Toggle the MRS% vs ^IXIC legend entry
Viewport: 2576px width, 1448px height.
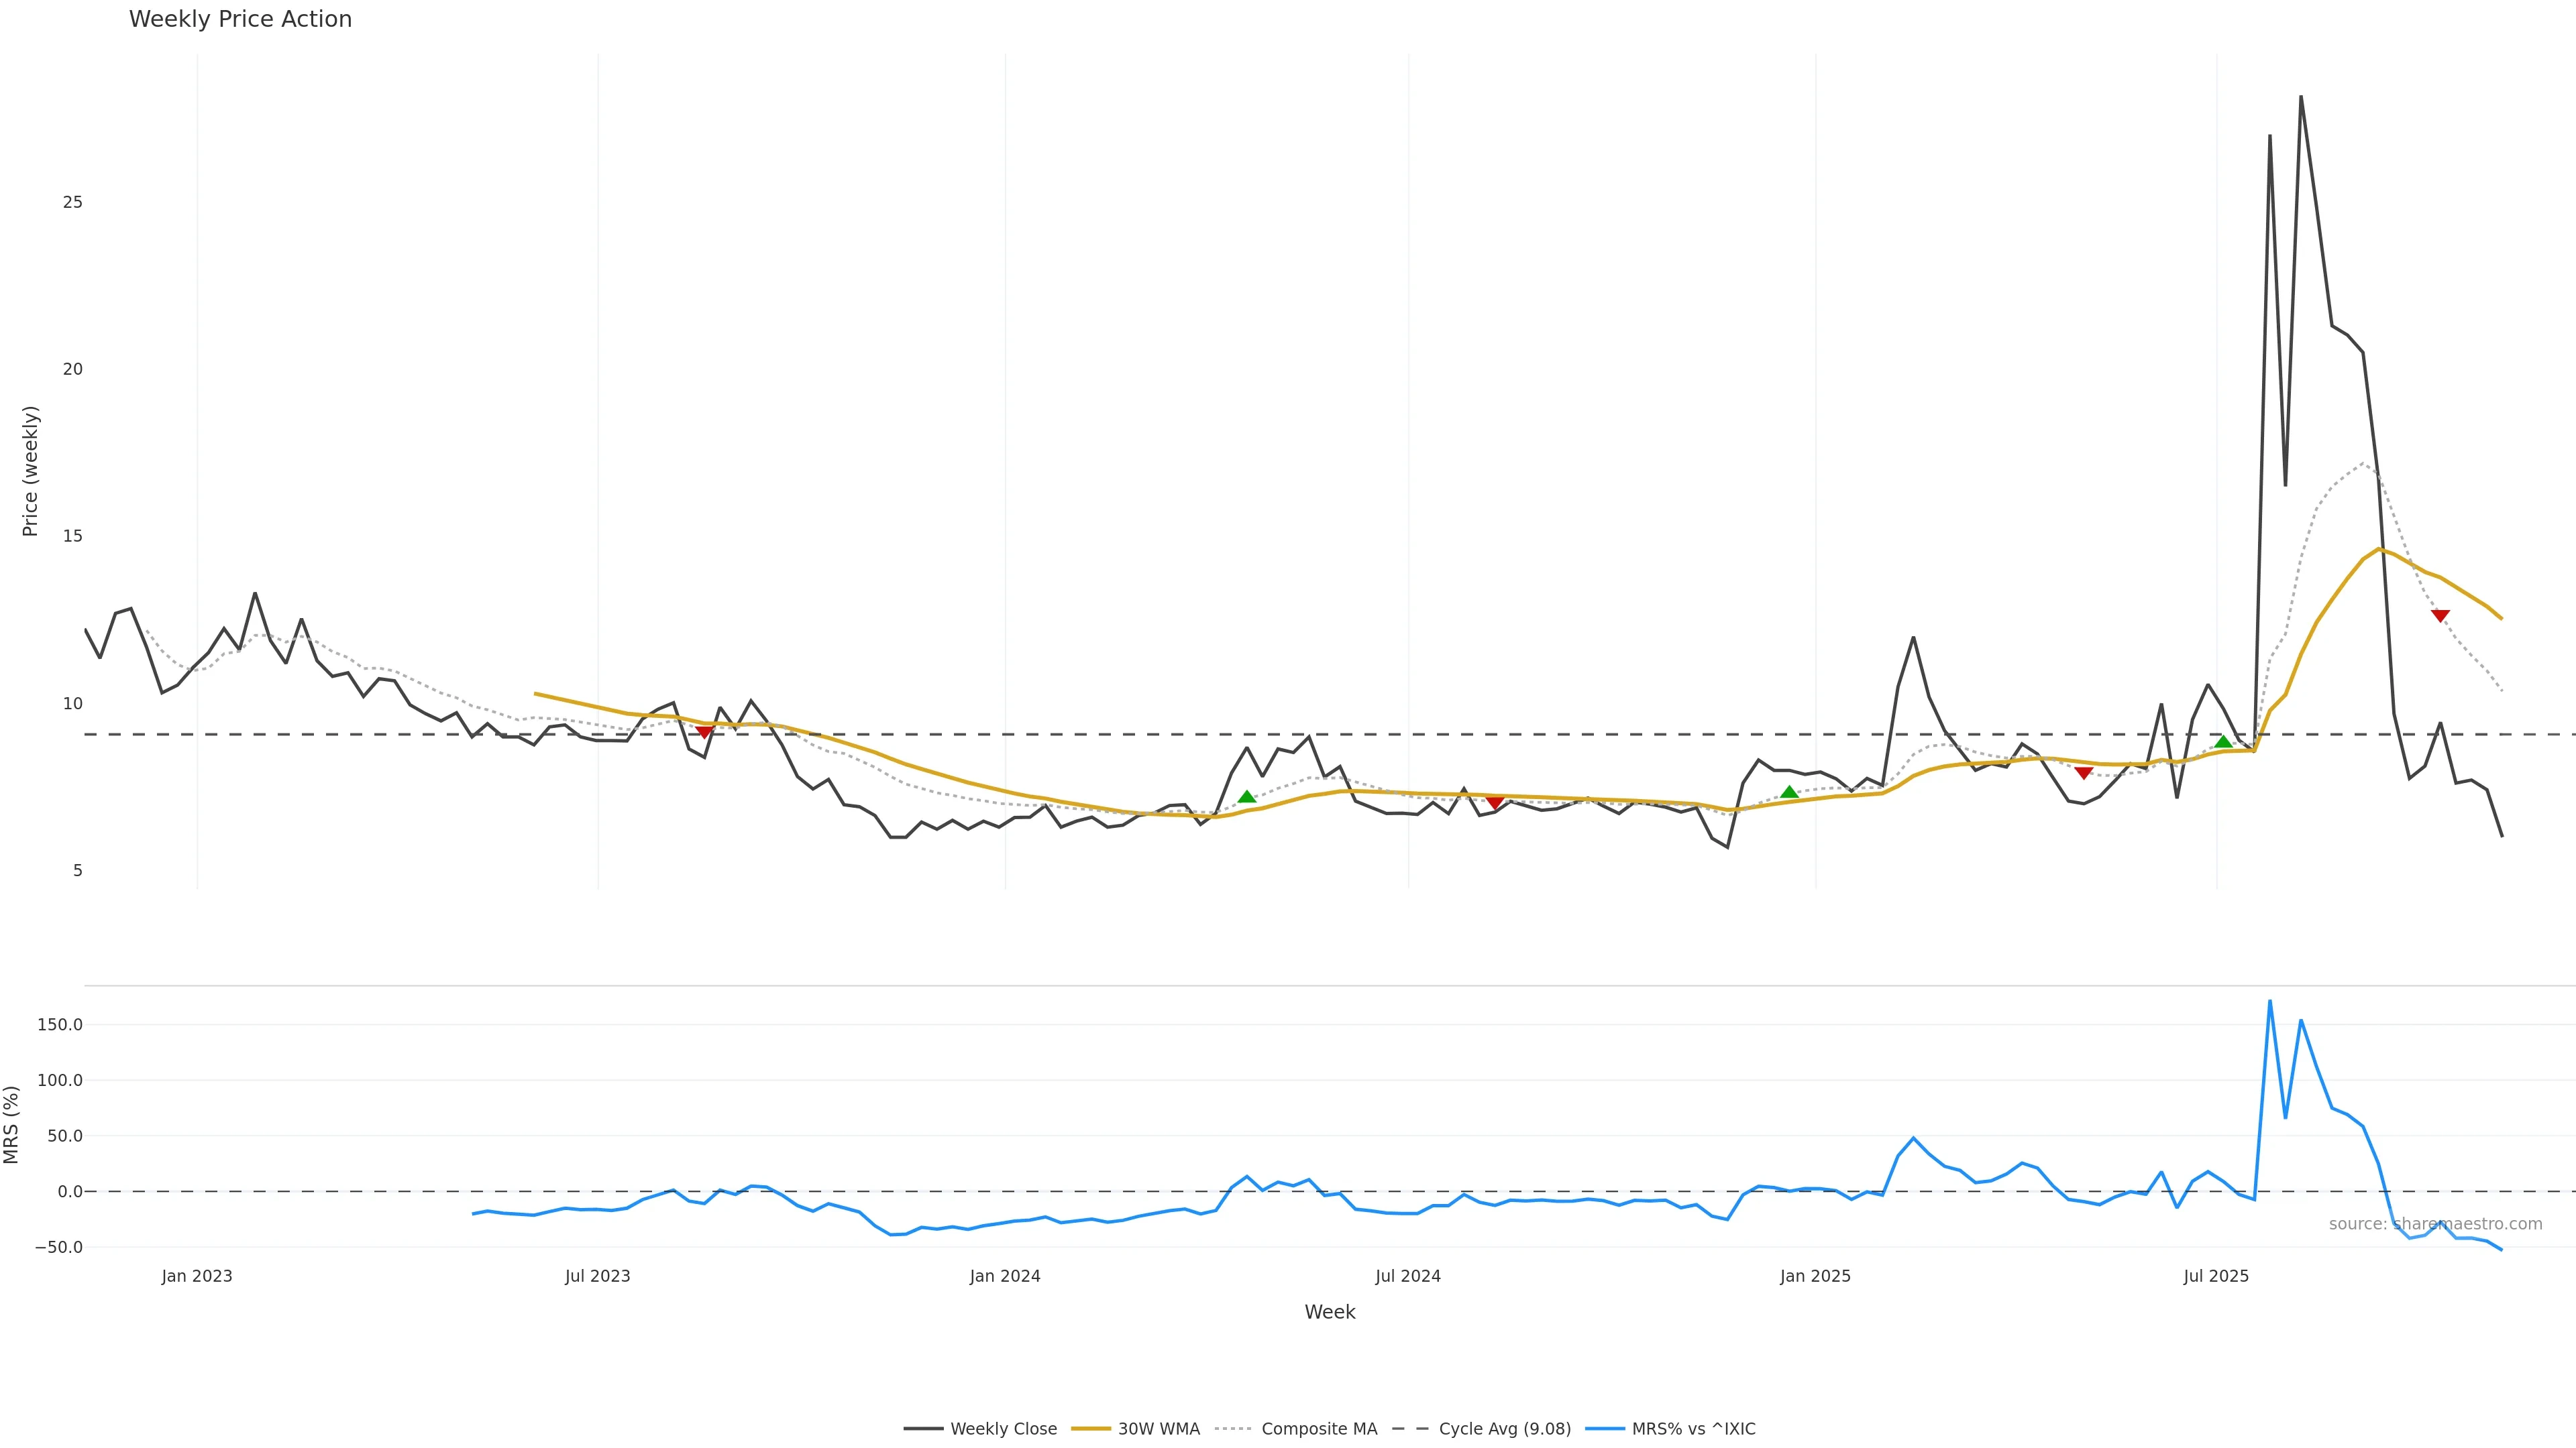click(1693, 1429)
